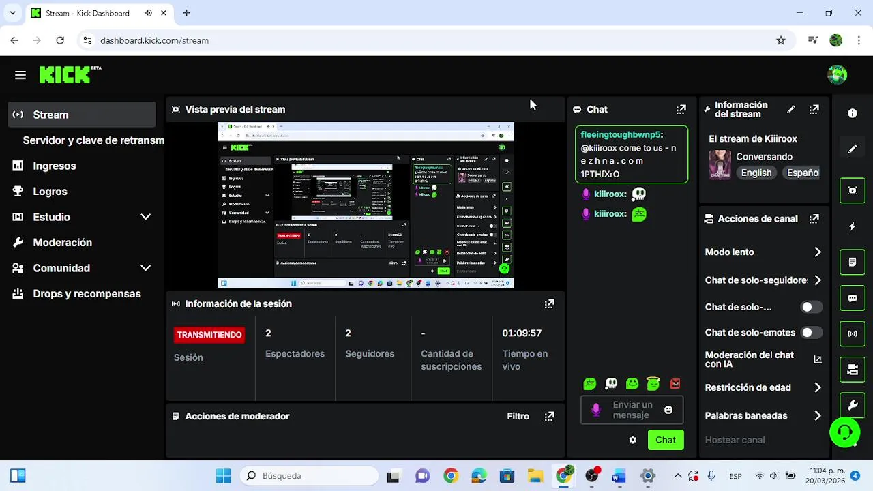Image resolution: width=873 pixels, height=491 pixels.
Task: Expand the Estudio sidebar section
Action: coord(145,217)
